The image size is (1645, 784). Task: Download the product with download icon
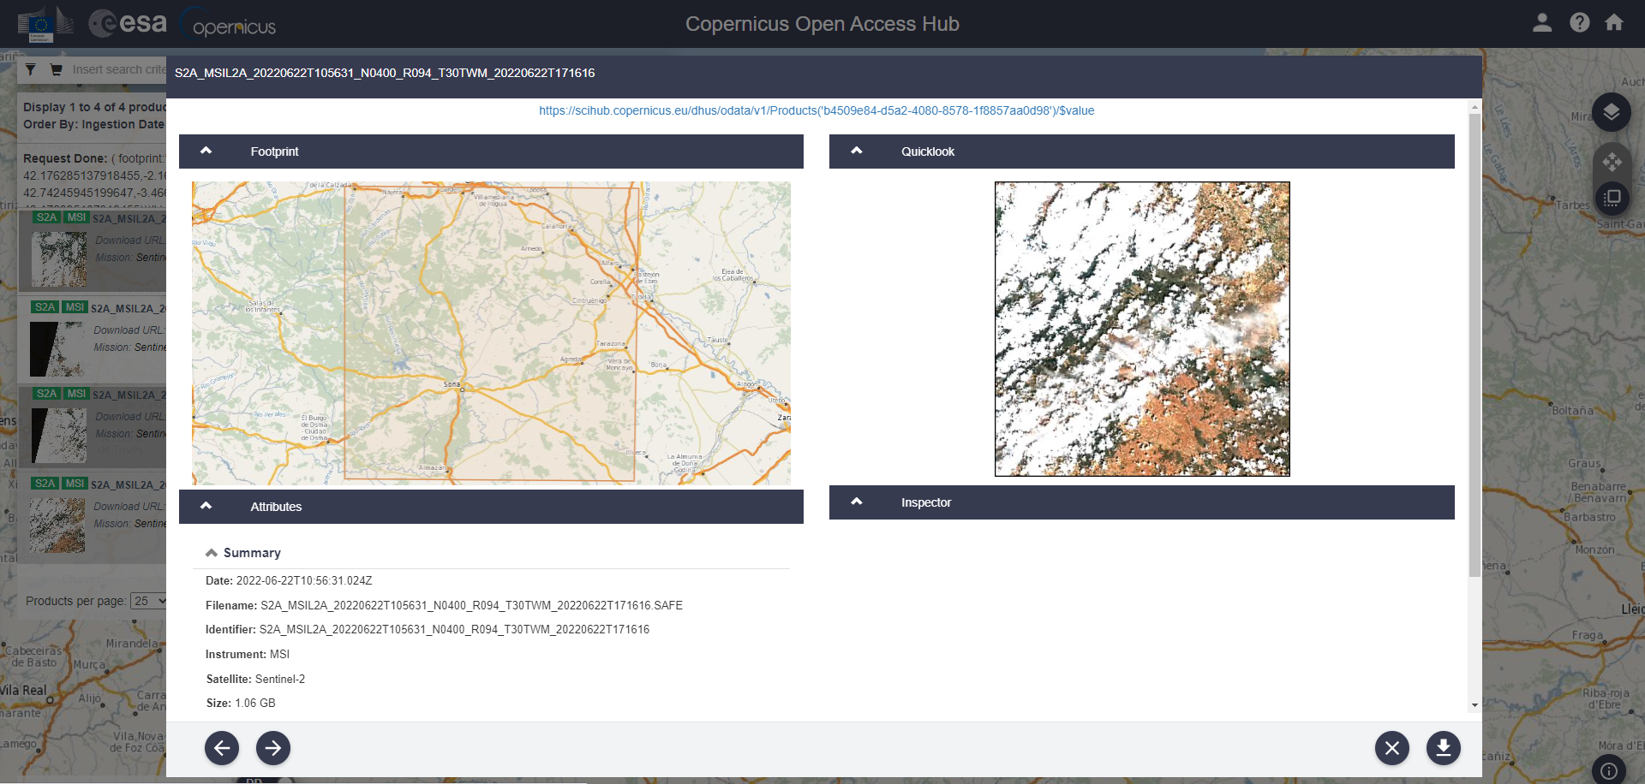(x=1443, y=748)
